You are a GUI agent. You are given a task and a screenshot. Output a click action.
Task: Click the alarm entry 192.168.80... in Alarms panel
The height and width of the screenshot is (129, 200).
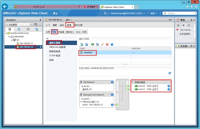[186, 30]
